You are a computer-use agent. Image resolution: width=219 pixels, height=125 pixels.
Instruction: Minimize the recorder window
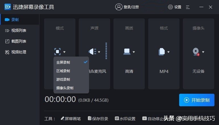[x=201, y=7]
